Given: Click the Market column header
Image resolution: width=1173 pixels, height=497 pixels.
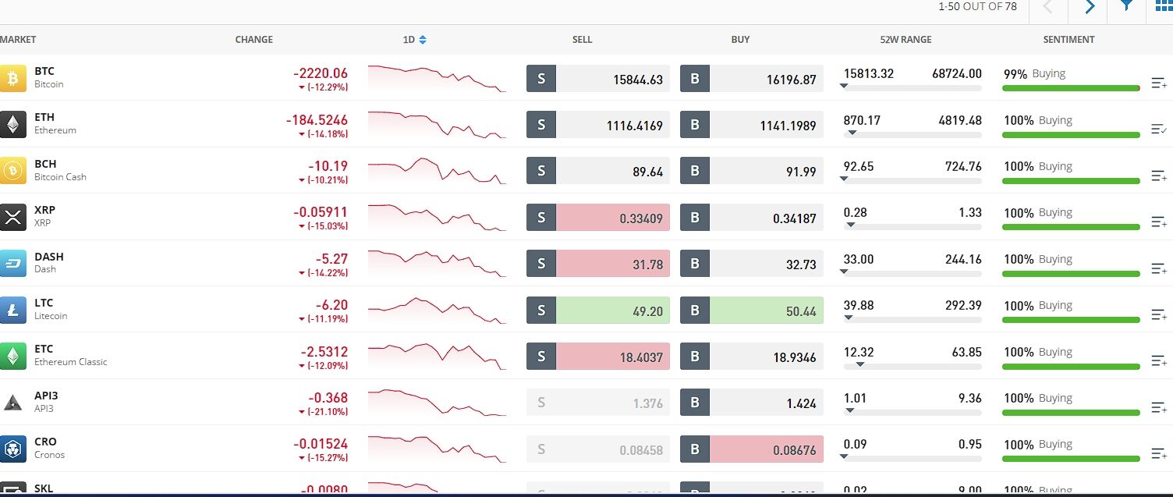Looking at the screenshot, I should coord(18,40).
